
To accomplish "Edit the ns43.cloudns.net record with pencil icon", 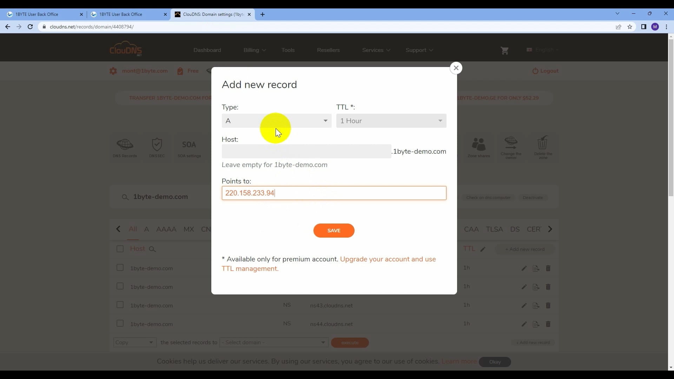I will click(524, 305).
